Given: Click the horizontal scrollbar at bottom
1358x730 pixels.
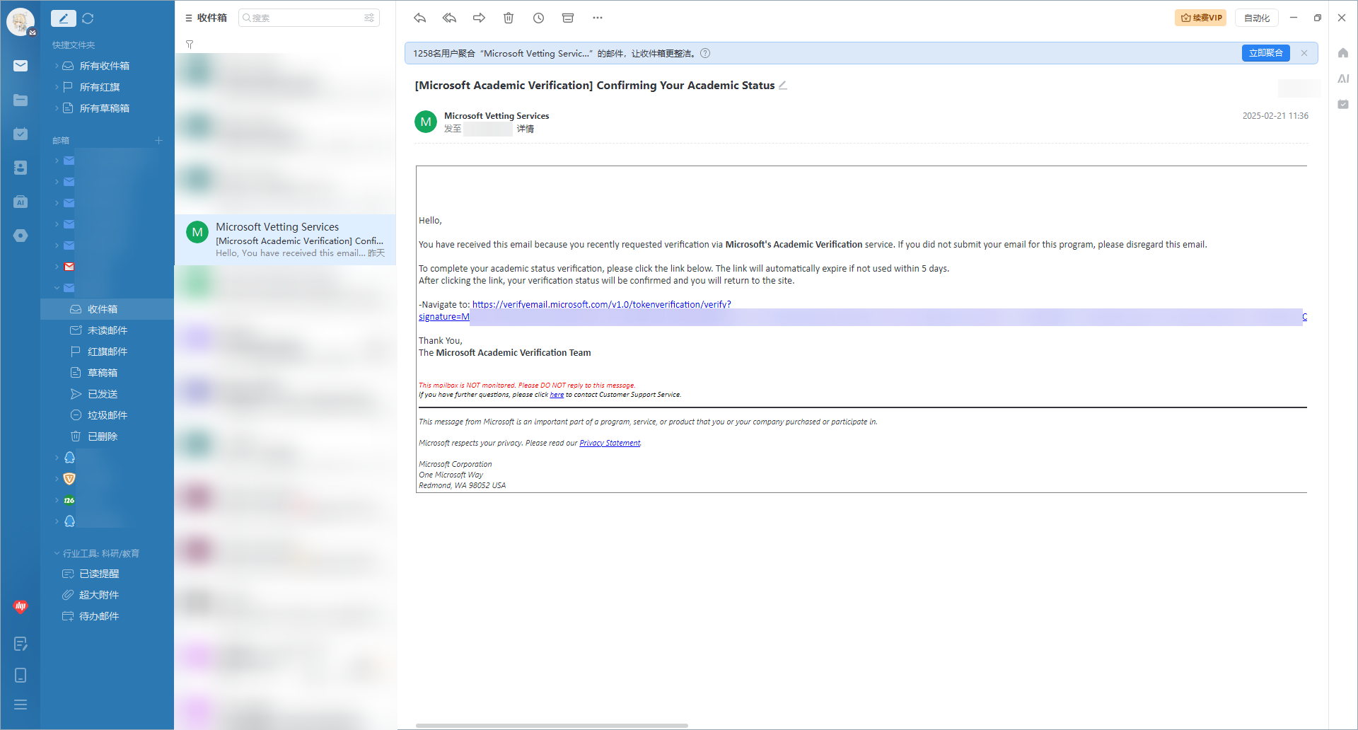Looking at the screenshot, I should pos(552,725).
